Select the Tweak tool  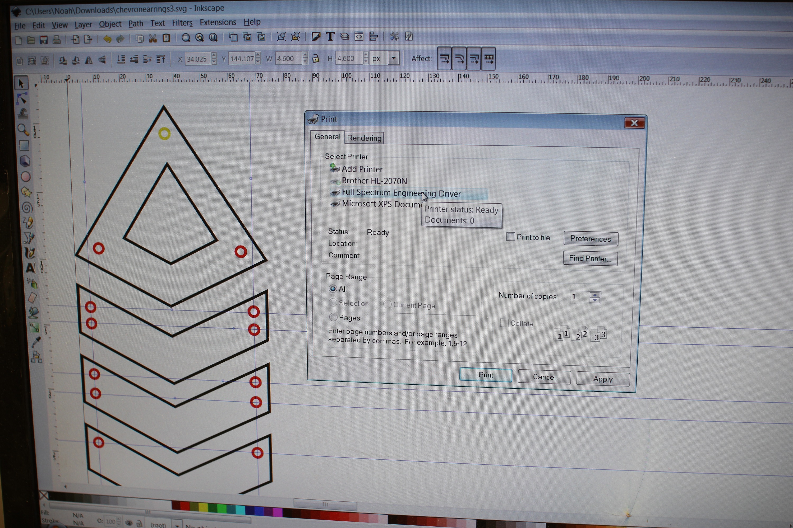click(22, 113)
